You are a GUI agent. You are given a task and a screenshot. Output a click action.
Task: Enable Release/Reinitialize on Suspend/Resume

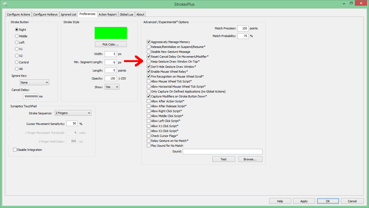[x=149, y=47]
